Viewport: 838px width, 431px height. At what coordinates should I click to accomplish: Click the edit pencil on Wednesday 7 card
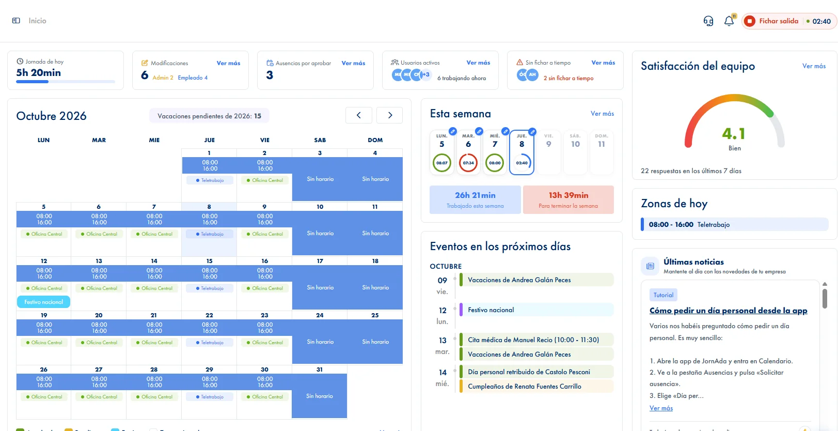point(506,131)
